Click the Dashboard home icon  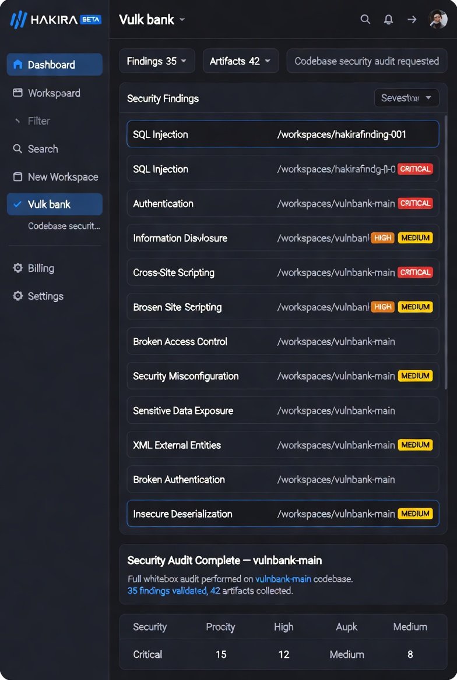click(18, 65)
